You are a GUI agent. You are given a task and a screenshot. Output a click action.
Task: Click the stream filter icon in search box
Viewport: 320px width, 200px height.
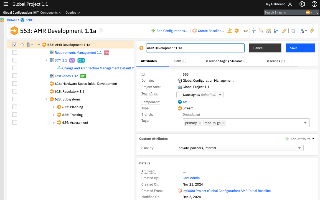[x=308, y=12]
